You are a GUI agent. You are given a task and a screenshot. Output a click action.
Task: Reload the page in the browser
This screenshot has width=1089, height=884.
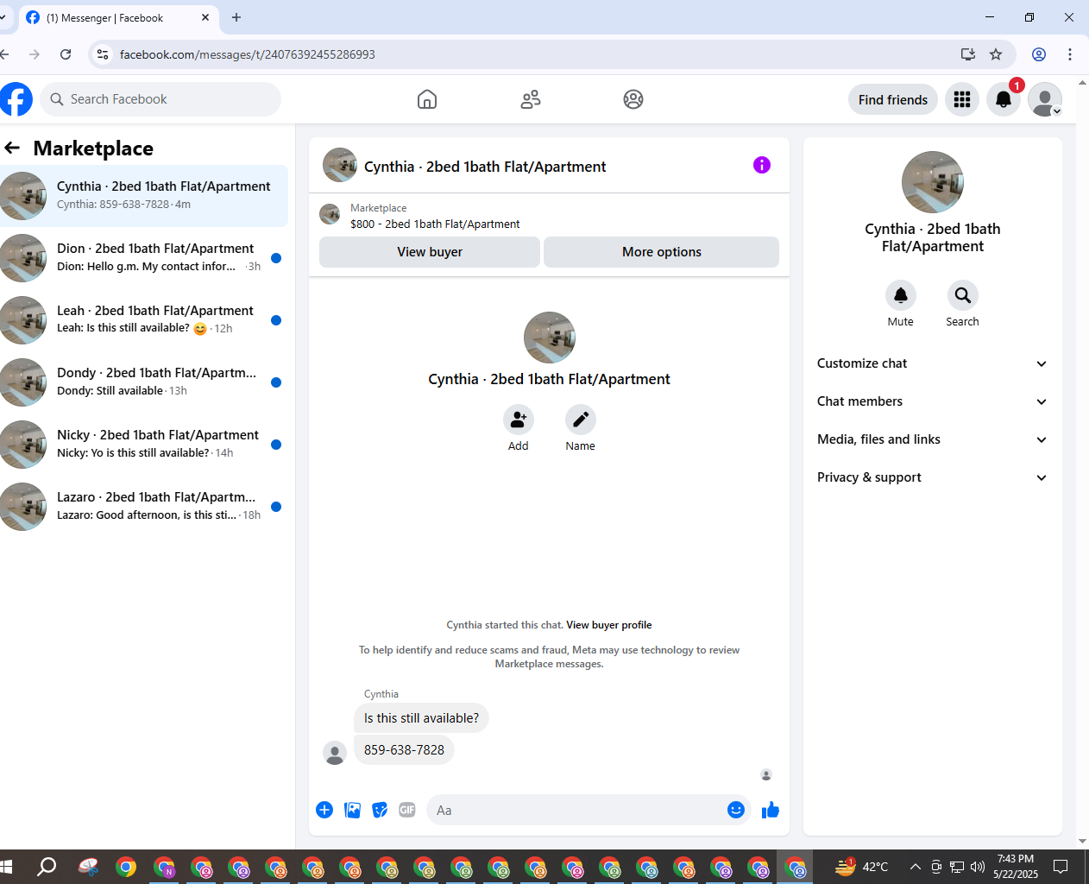pyautogui.click(x=66, y=54)
